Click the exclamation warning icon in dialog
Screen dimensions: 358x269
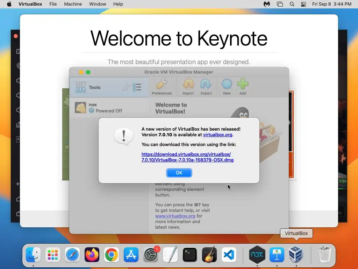tap(123, 137)
